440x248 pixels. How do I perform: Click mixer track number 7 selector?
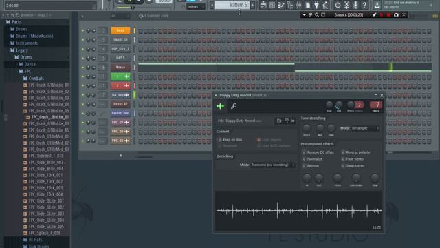pyautogui.click(x=376, y=105)
